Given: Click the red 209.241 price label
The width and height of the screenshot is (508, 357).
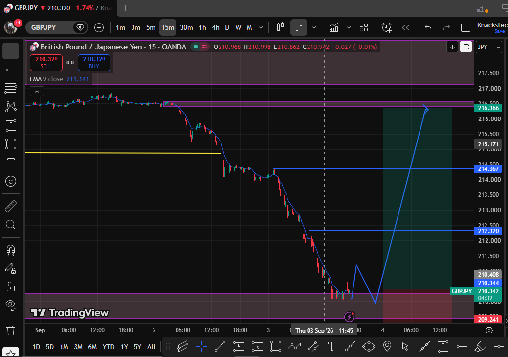Looking at the screenshot, I should coord(488,320).
